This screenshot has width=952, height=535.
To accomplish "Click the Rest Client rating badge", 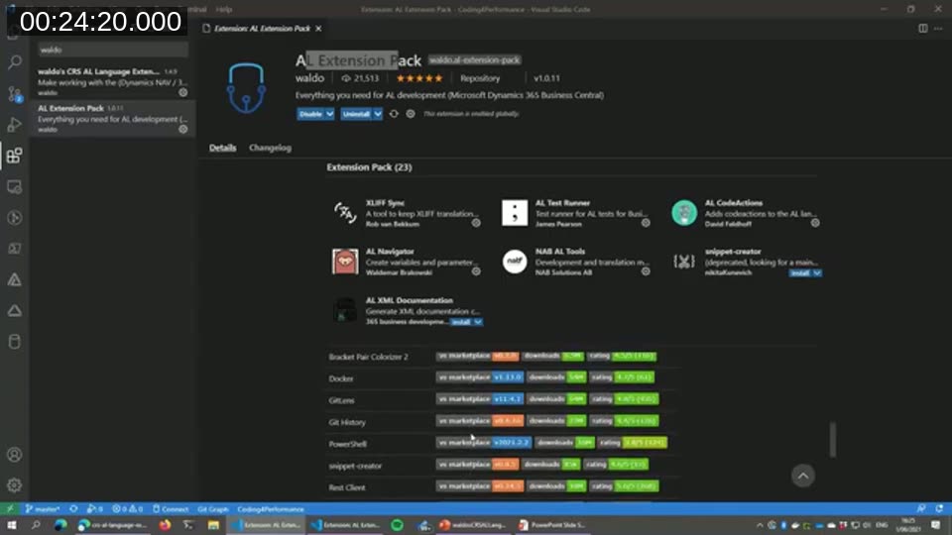I will (624, 486).
